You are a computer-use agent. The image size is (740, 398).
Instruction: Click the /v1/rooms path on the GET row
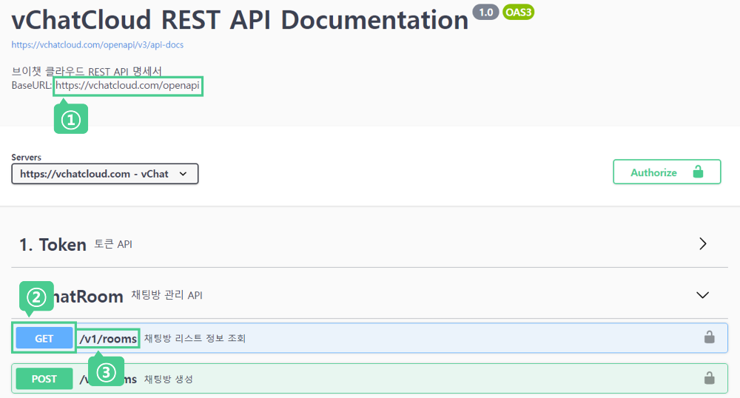point(109,339)
